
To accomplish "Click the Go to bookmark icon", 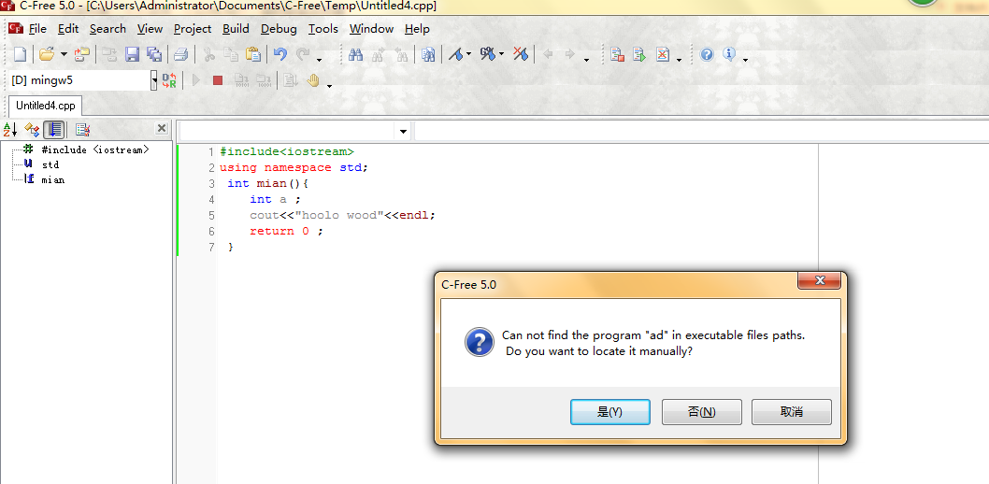I will click(488, 54).
